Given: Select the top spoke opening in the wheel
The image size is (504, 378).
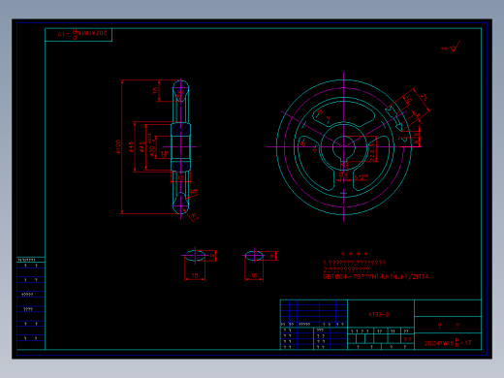Looking at the screenshot, I should coord(344,114).
